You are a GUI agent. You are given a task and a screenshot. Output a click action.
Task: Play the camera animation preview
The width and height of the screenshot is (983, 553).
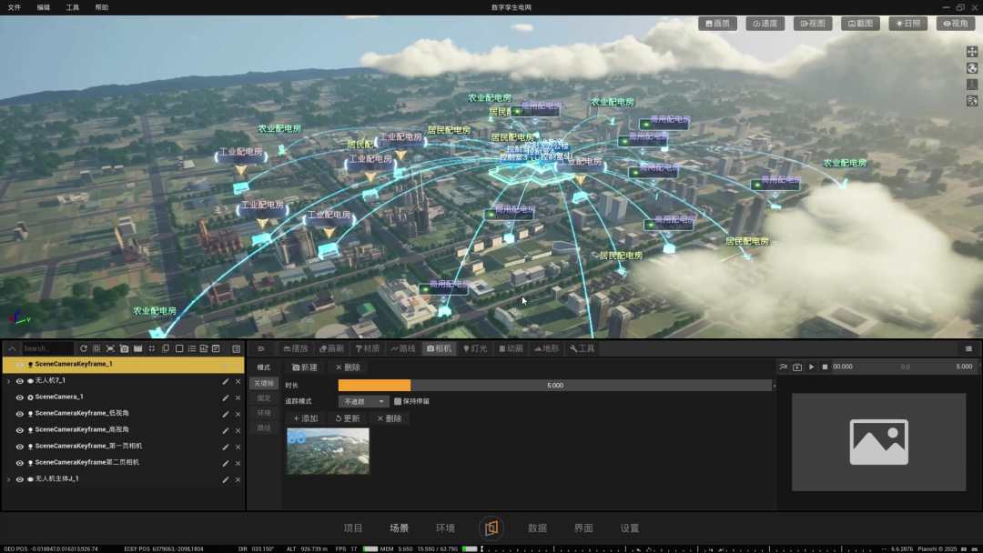point(811,367)
